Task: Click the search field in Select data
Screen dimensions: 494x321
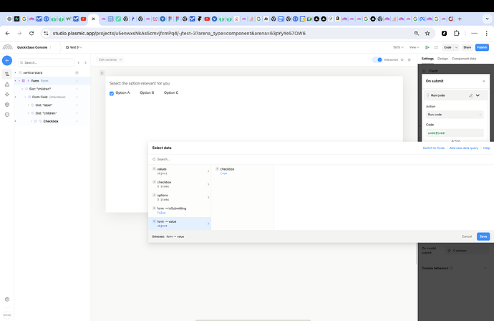Action: pyautogui.click(x=215, y=159)
